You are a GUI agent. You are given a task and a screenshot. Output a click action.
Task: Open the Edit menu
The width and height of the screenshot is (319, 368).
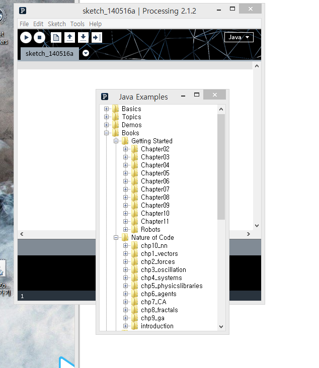pyautogui.click(x=38, y=24)
